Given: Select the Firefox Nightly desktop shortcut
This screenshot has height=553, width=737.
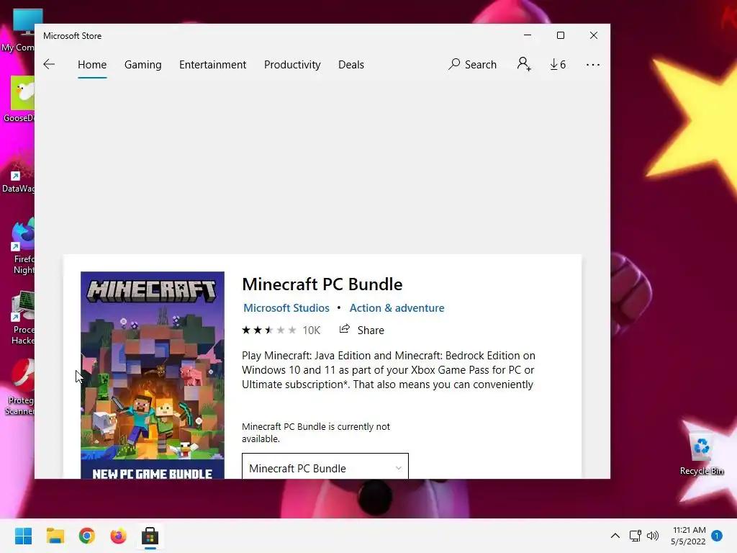Looking at the screenshot, I should [x=22, y=246].
